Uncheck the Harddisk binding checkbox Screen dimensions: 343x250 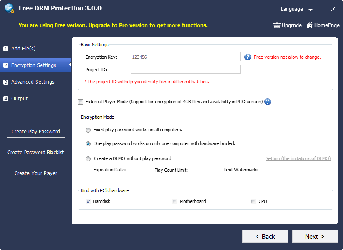coord(88,201)
